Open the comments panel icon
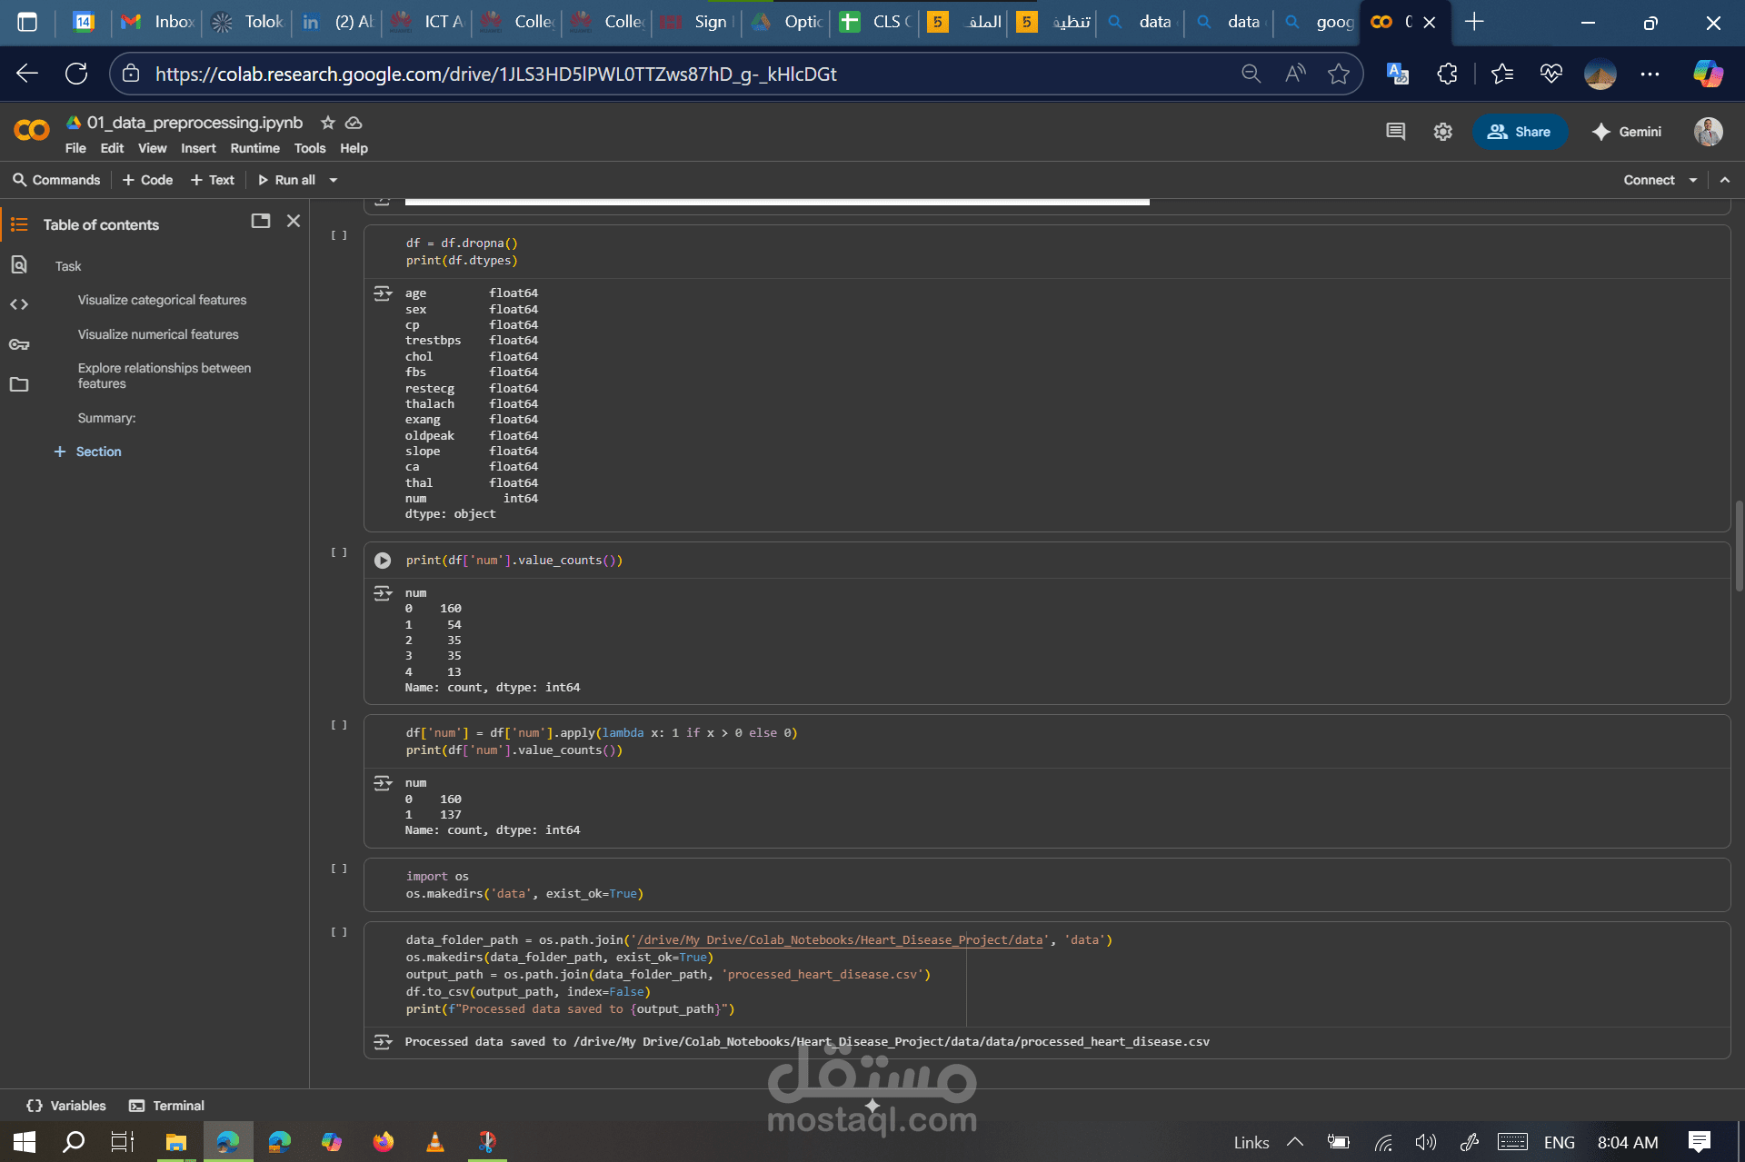Viewport: 1745px width, 1162px height. point(1395,132)
